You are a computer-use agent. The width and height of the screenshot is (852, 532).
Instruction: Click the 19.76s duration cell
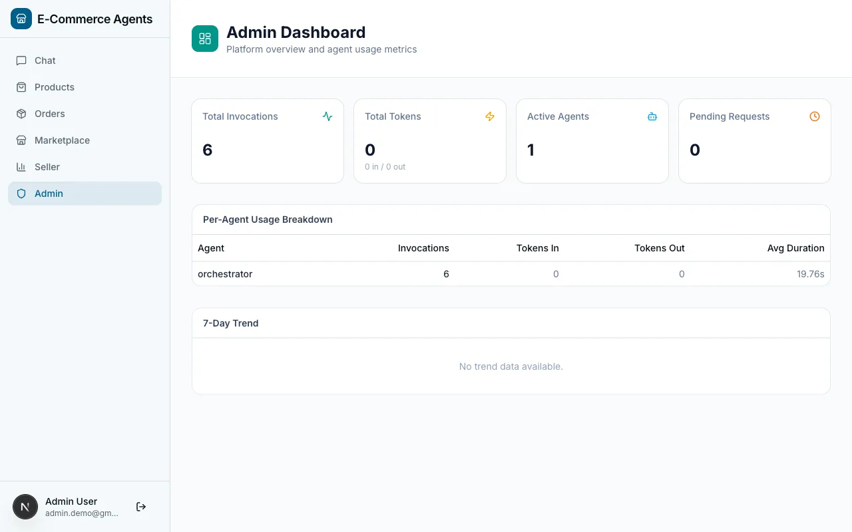811,274
